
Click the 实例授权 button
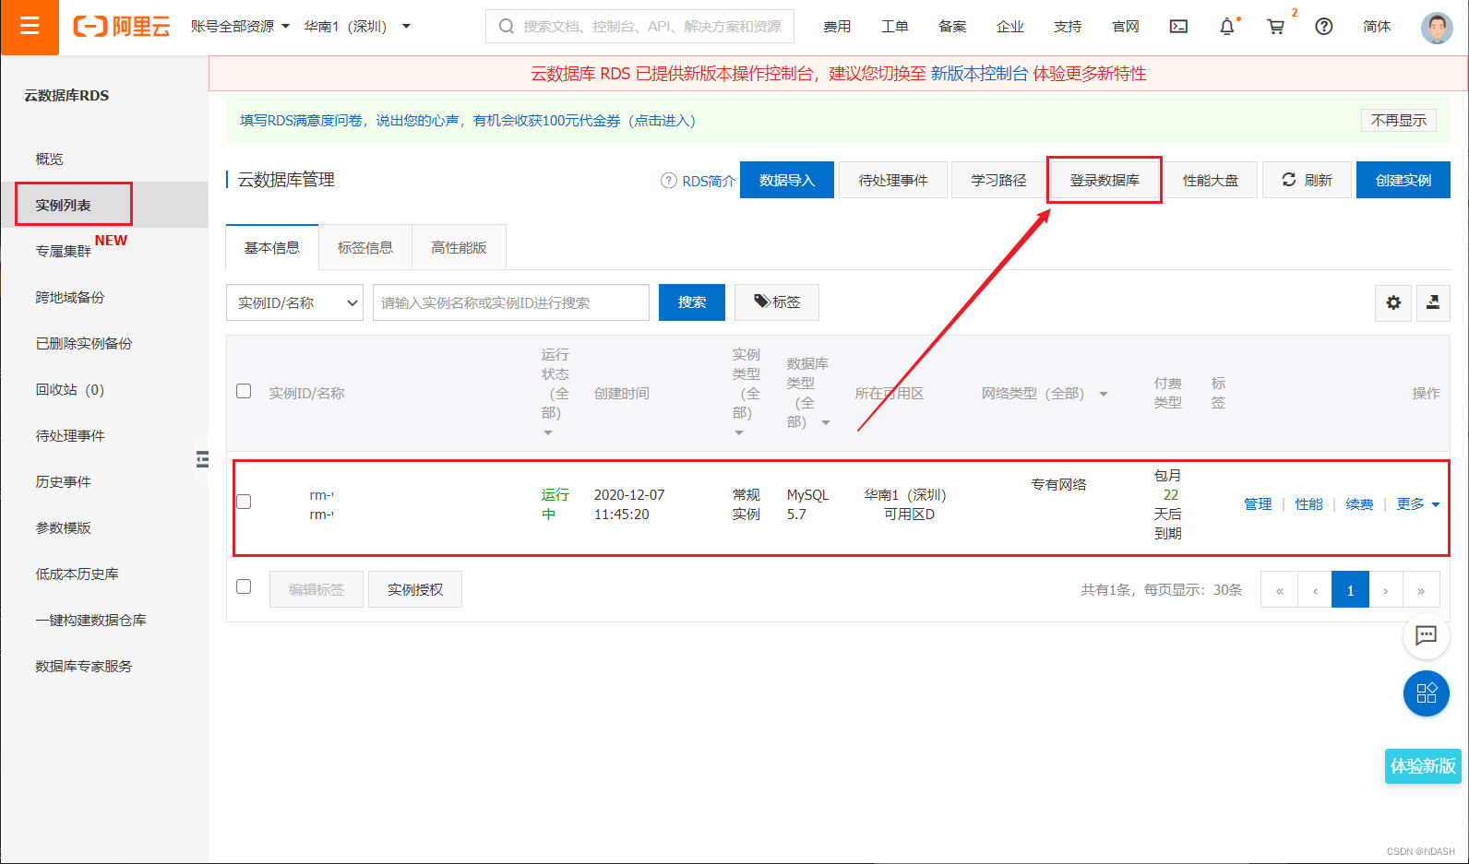[x=415, y=589]
